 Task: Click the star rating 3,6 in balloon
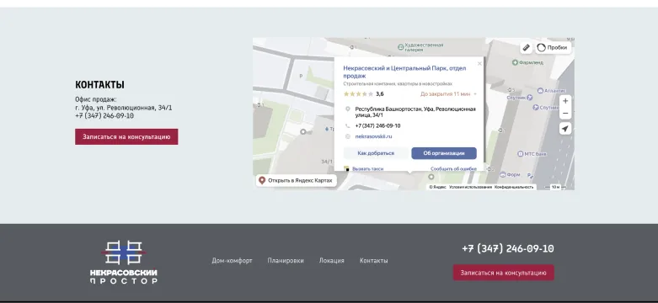363,94
